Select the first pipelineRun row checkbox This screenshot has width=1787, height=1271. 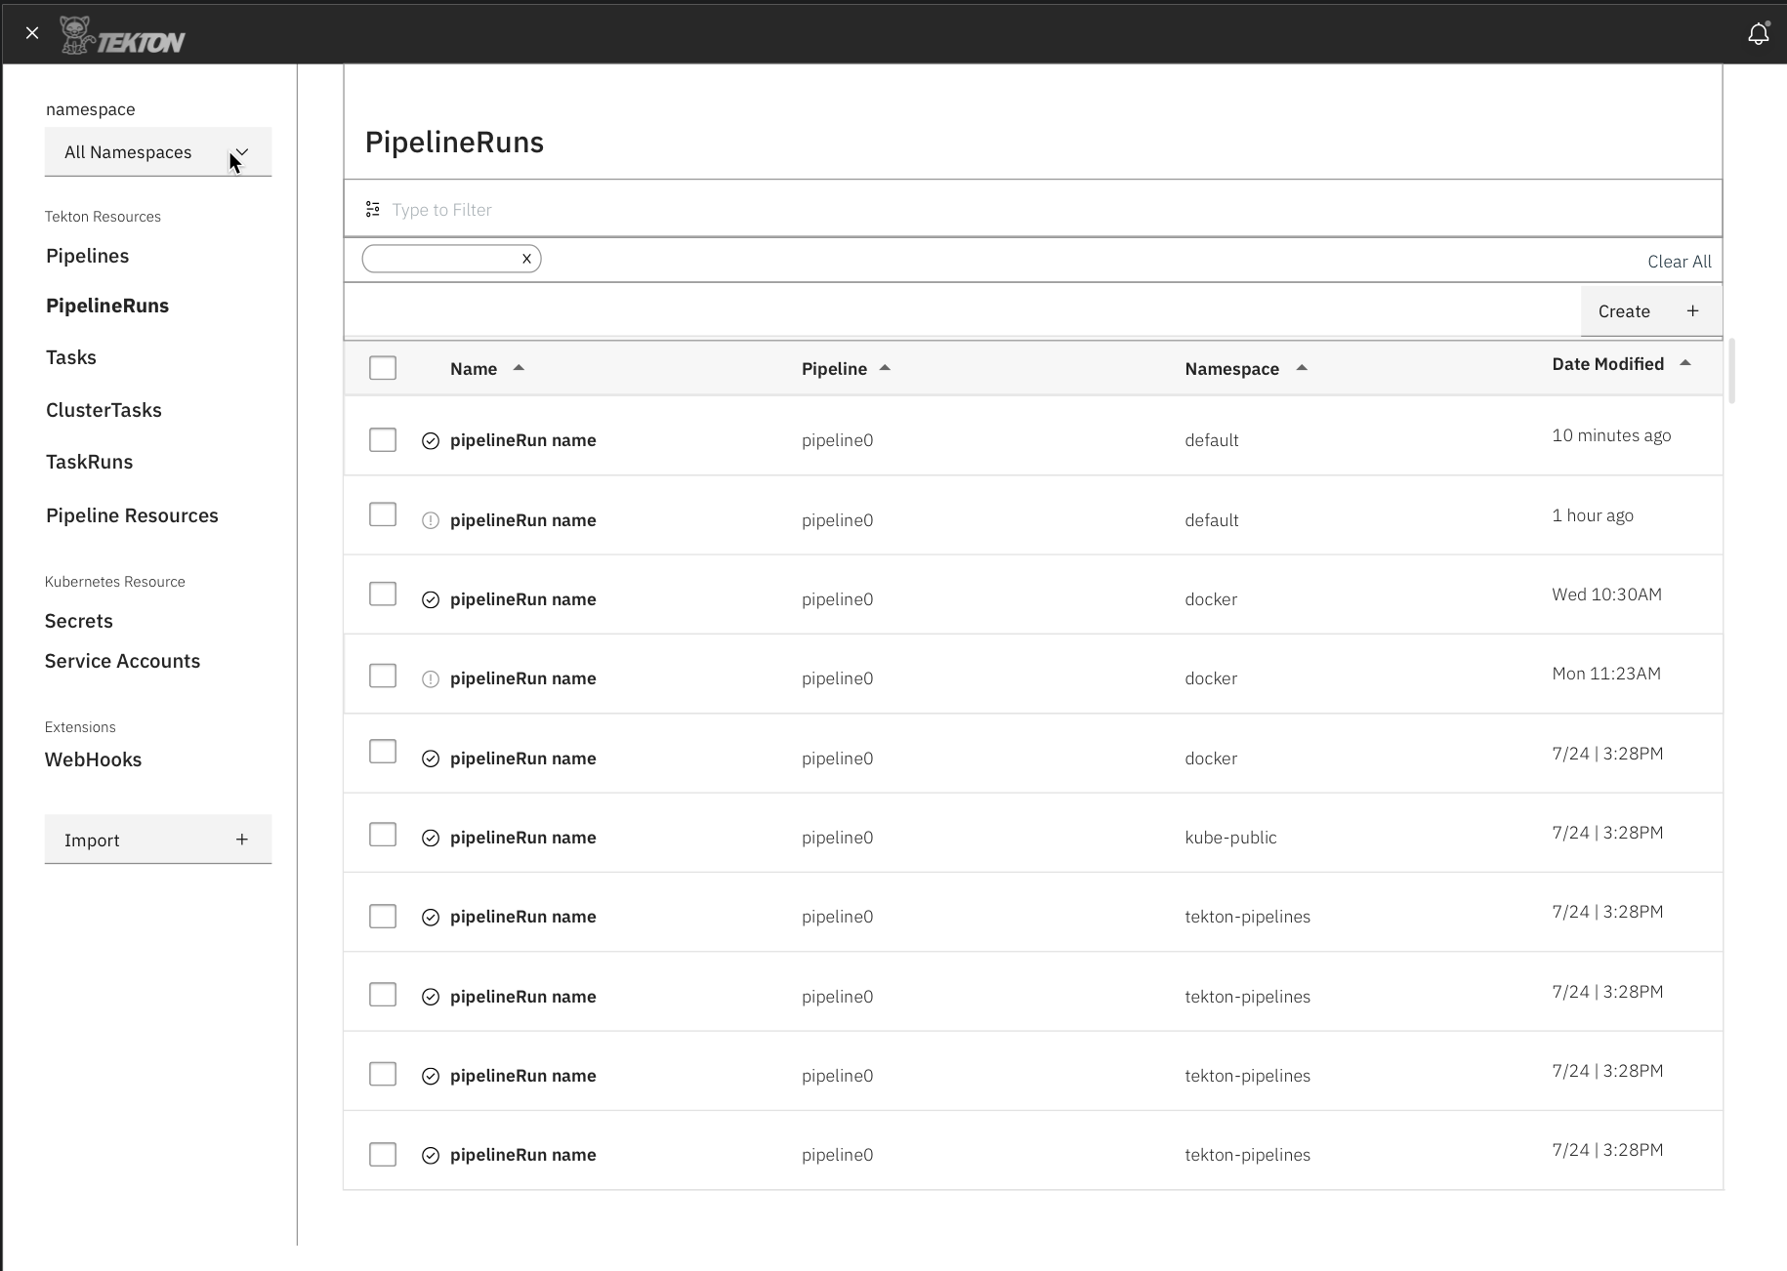(383, 439)
